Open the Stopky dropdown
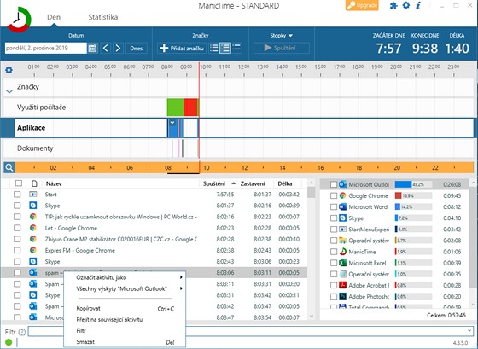Screen dimensions: 478x349 click(281, 36)
